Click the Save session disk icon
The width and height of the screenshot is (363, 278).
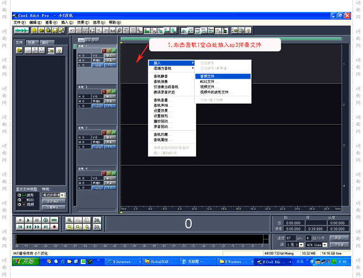tap(55, 31)
